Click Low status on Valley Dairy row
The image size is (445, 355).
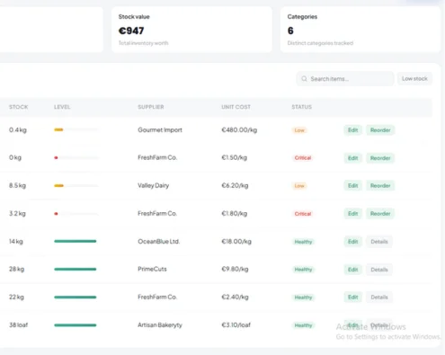point(299,186)
